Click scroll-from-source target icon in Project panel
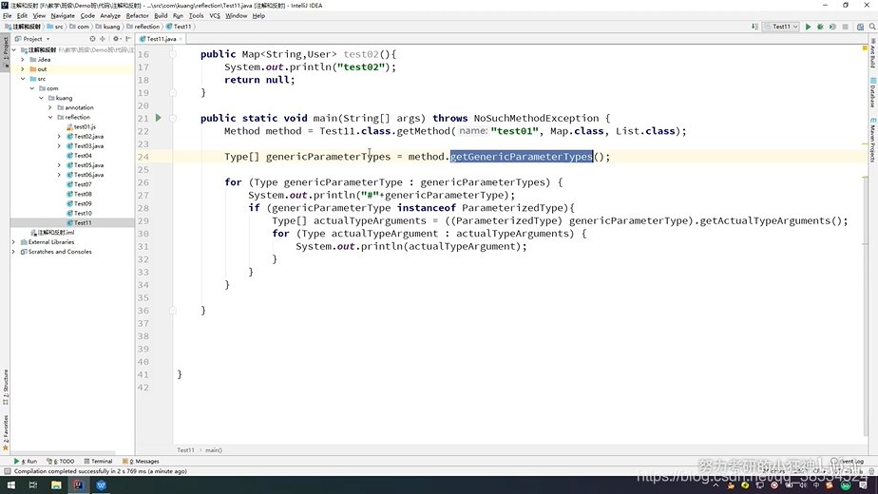 pos(92,39)
